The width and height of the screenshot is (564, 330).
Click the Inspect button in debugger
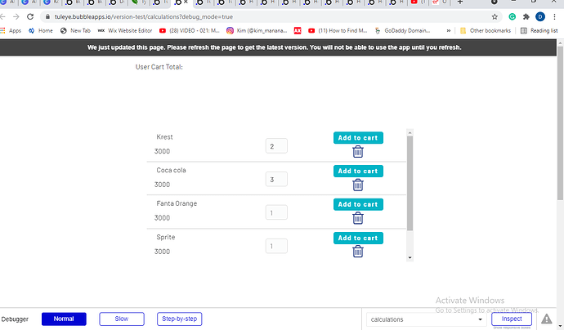[512, 319]
